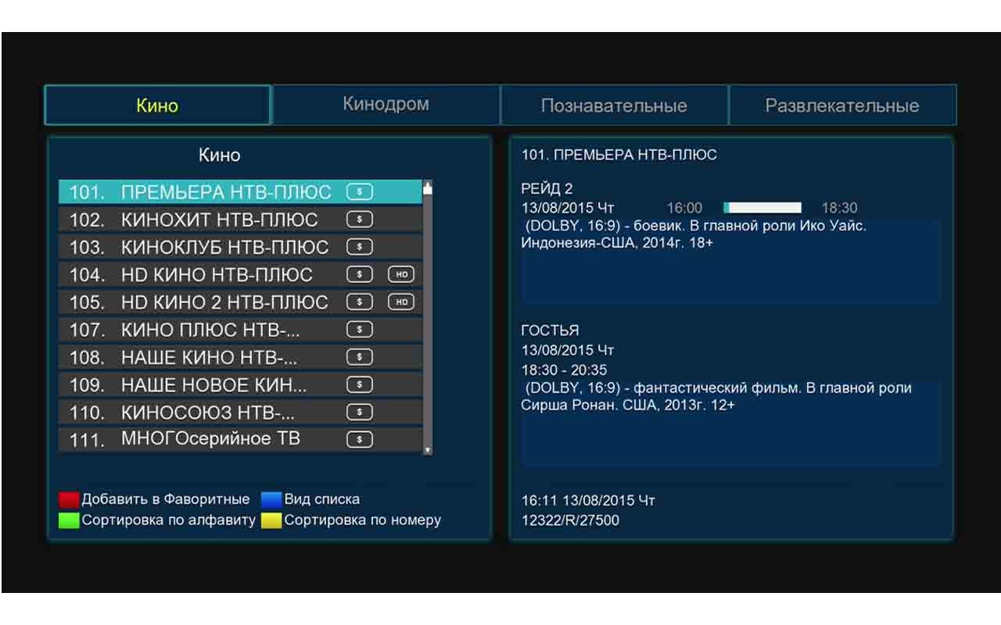Click the Сортировка по алфавиту label

[169, 520]
